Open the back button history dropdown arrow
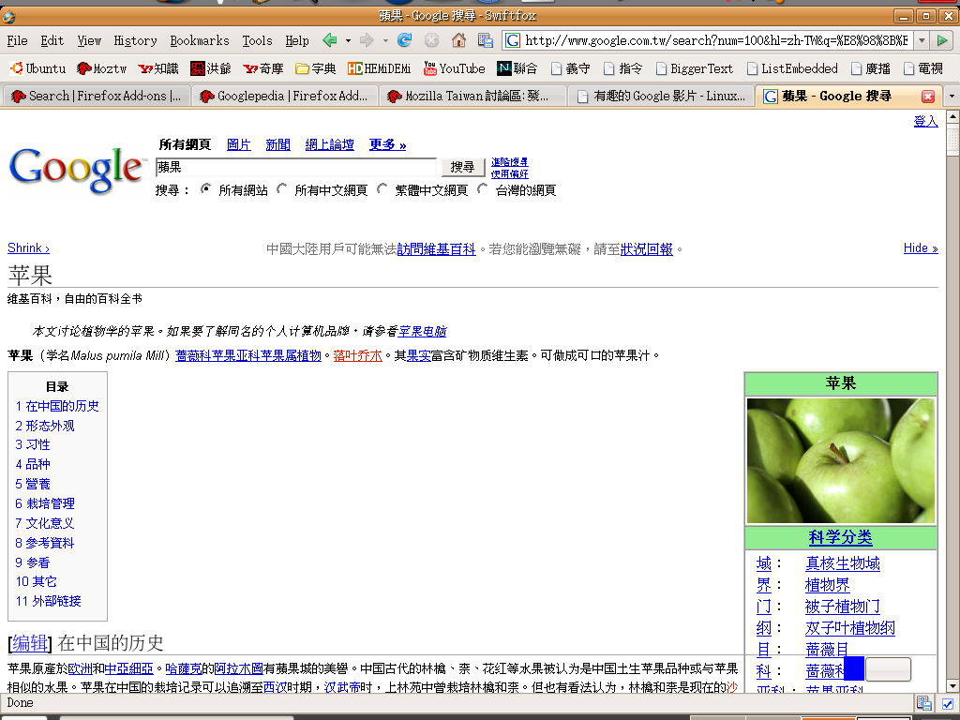The height and width of the screenshot is (720, 960). (x=348, y=40)
